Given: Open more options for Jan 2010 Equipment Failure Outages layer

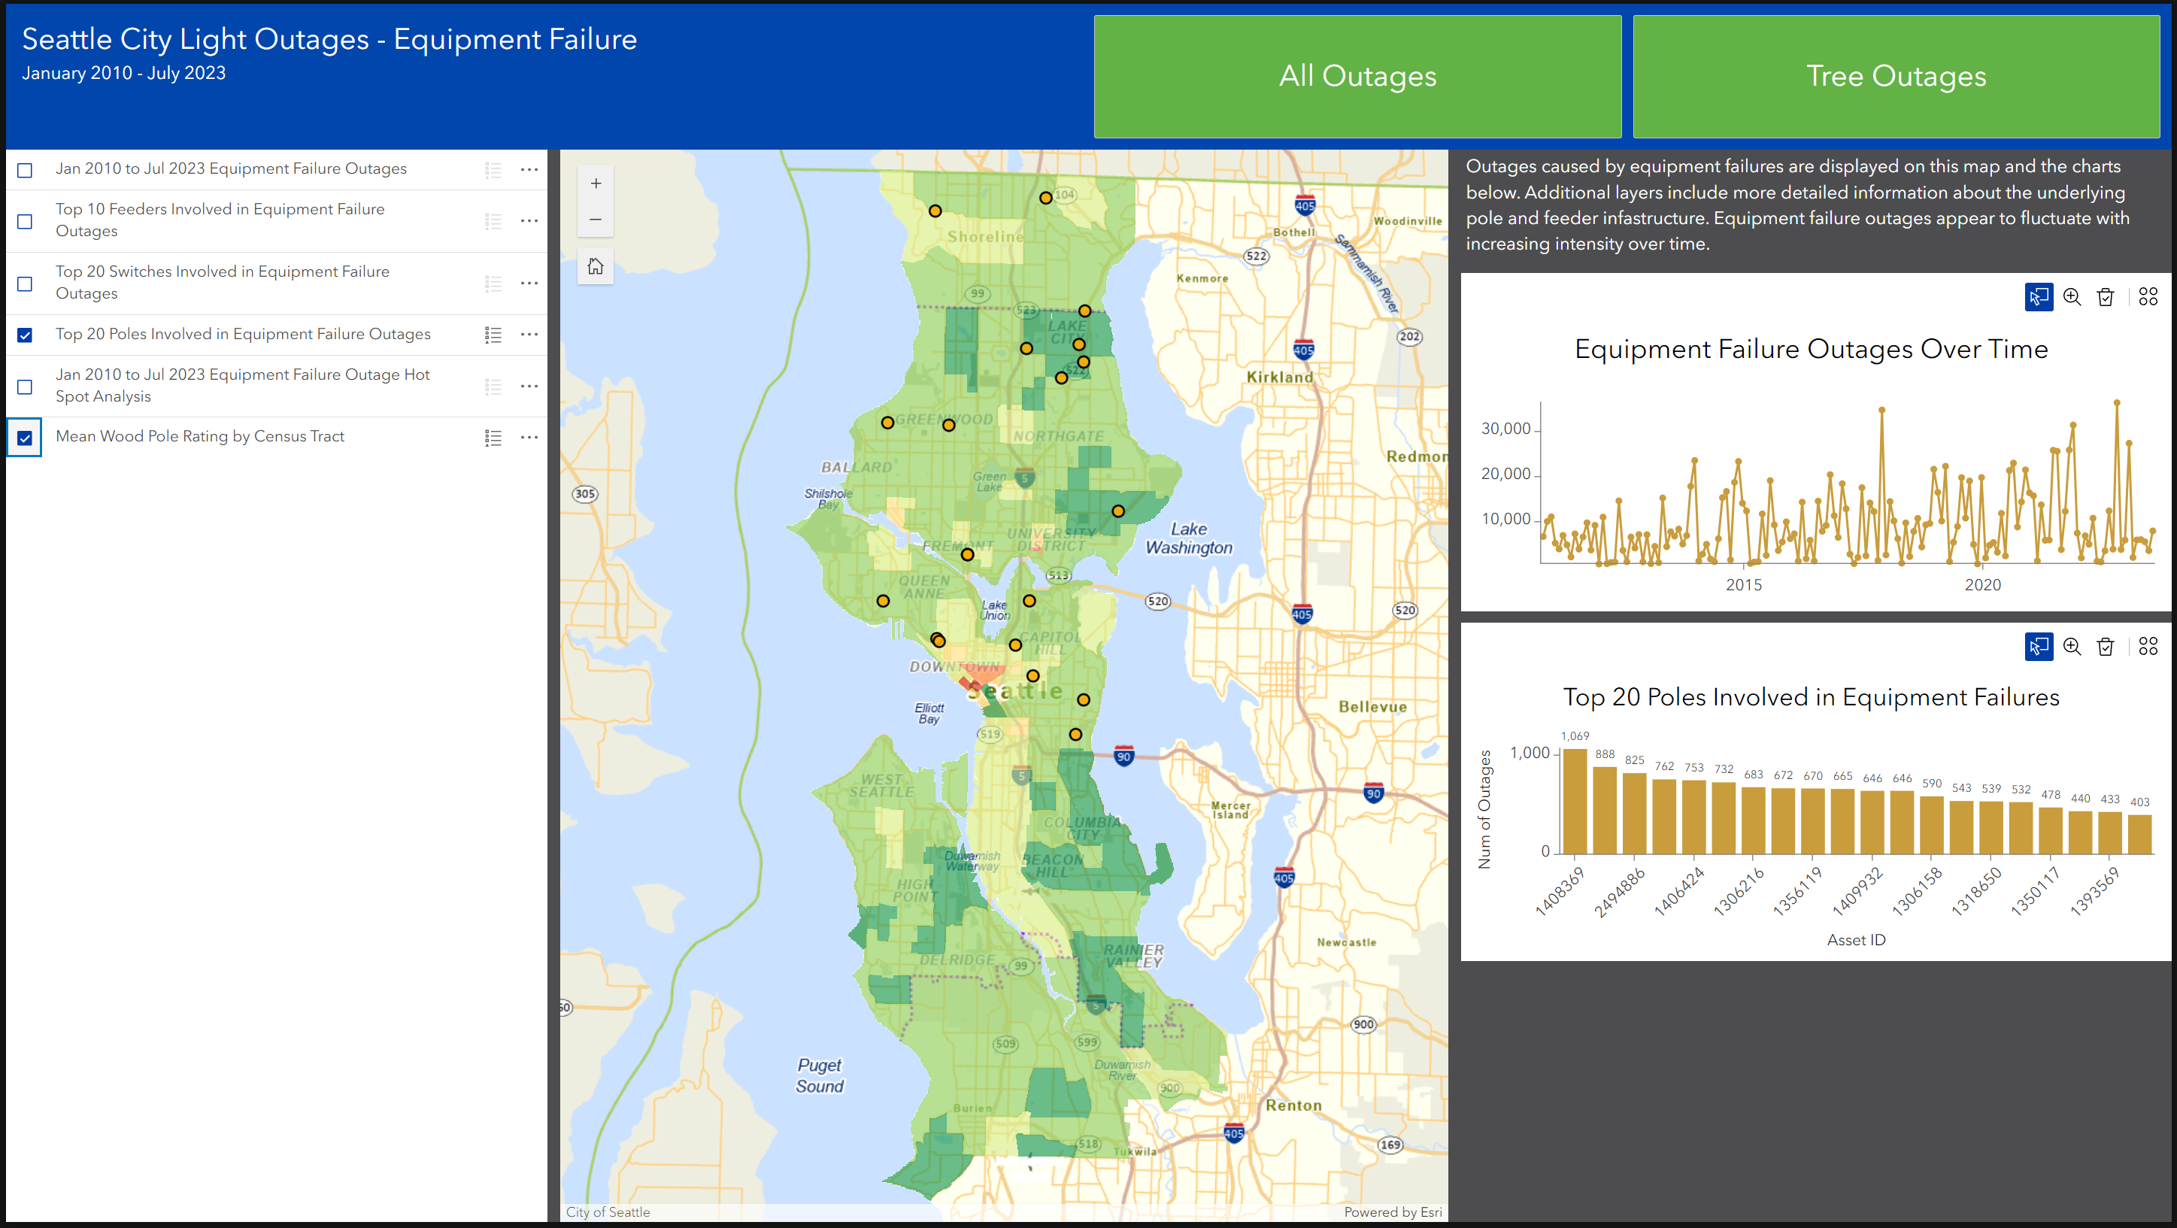Looking at the screenshot, I should 529,170.
